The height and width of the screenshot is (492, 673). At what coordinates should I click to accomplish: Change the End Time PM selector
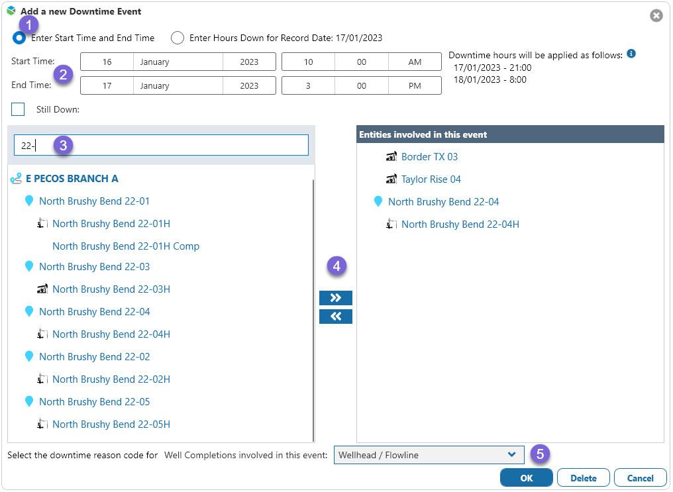[x=415, y=86]
